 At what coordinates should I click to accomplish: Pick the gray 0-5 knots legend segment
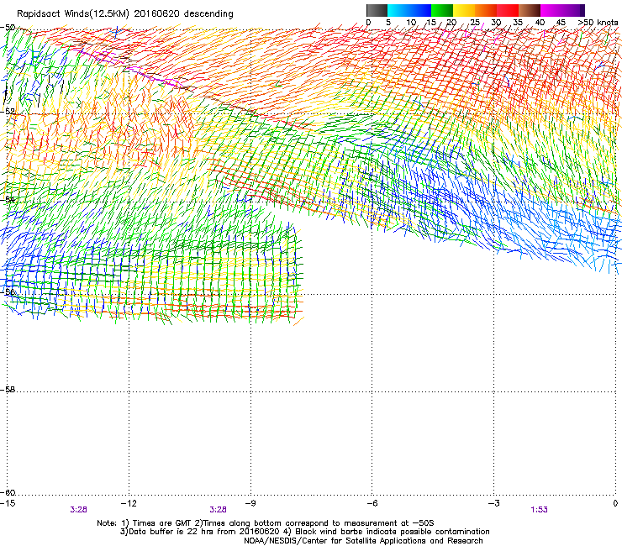377,10
